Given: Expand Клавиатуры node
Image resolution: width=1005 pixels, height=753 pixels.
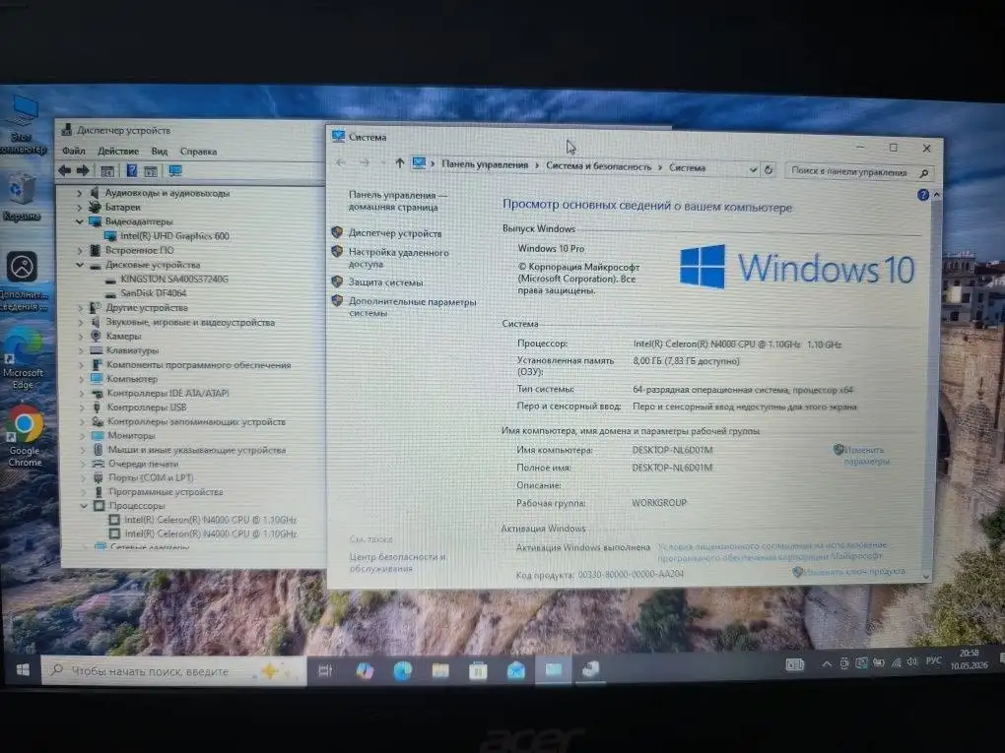Looking at the screenshot, I should point(81,350).
